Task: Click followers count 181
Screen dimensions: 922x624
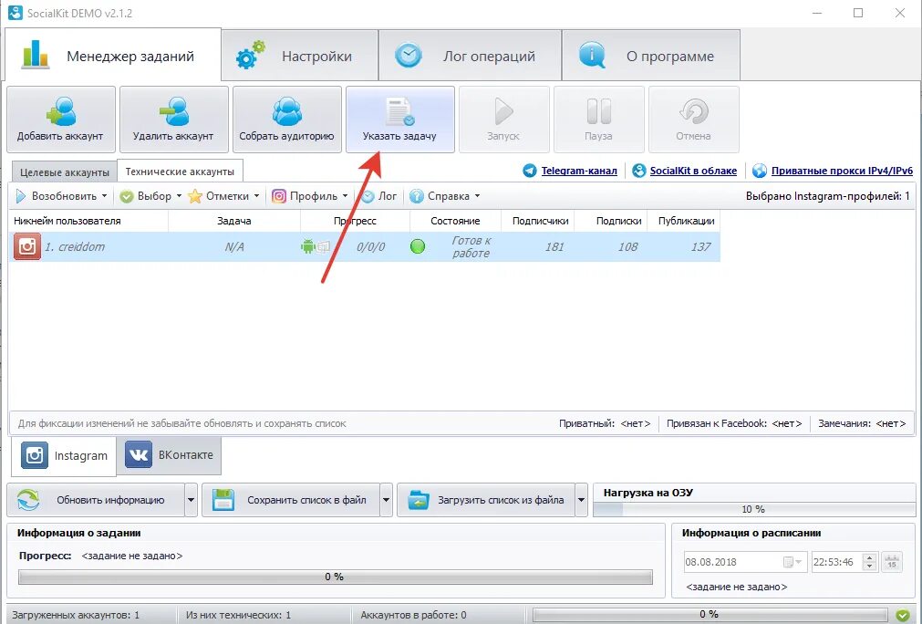Action: (554, 247)
